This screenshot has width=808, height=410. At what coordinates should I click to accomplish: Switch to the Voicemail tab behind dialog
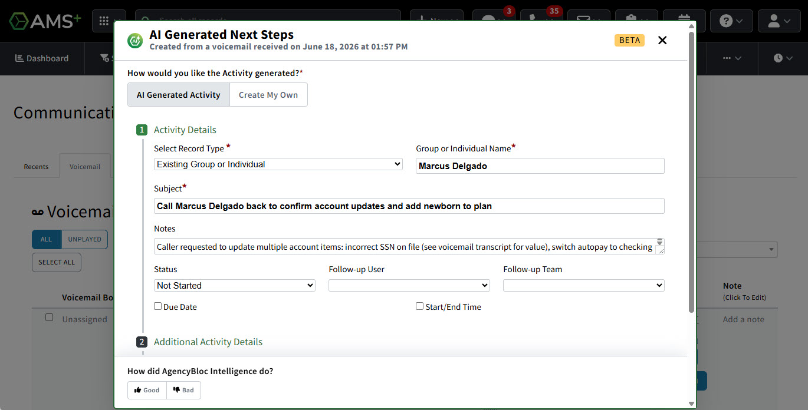pyautogui.click(x=85, y=167)
